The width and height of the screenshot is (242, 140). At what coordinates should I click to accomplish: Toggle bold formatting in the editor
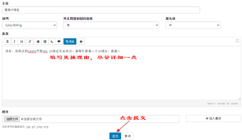(7, 41)
